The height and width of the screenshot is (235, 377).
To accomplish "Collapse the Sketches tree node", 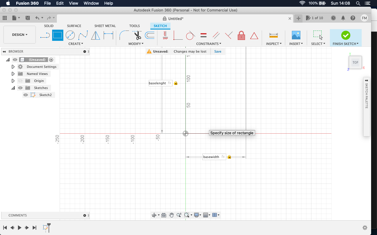I will 13,88.
